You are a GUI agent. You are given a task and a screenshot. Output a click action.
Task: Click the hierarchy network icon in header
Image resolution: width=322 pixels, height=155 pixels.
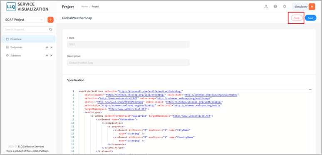point(266,7)
